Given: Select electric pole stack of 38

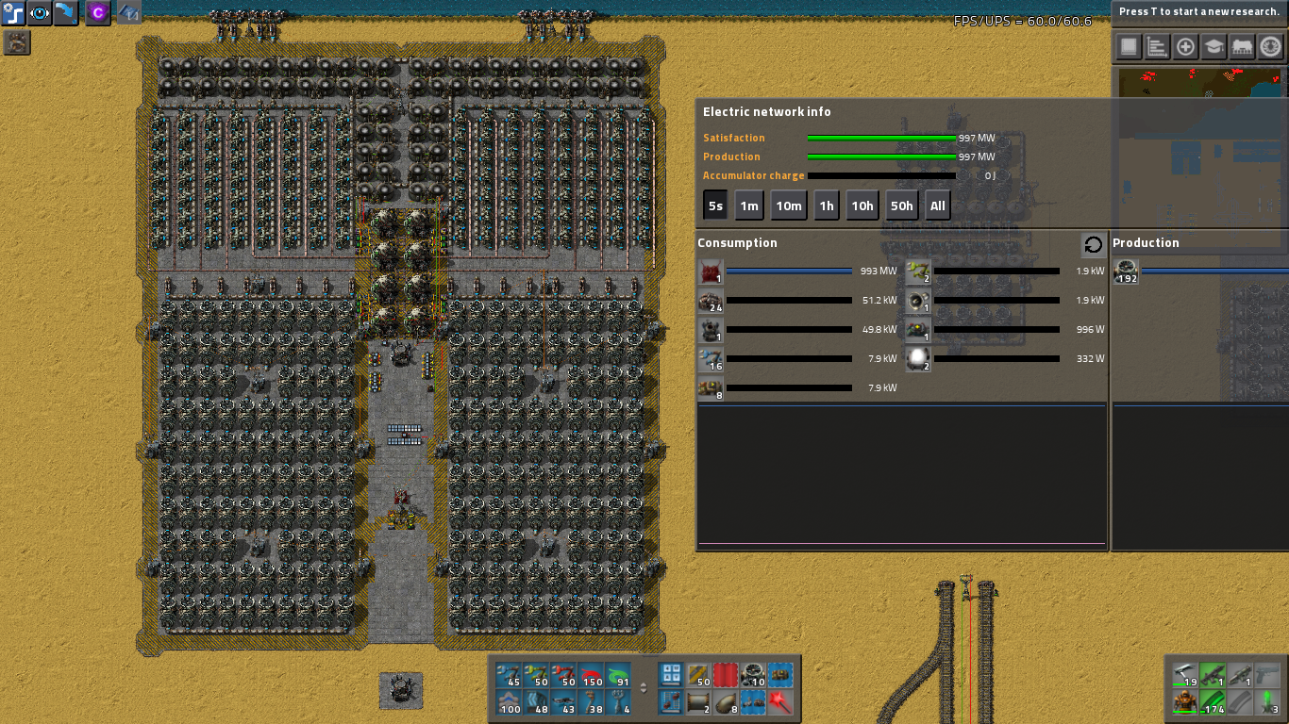Looking at the screenshot, I should click(592, 702).
